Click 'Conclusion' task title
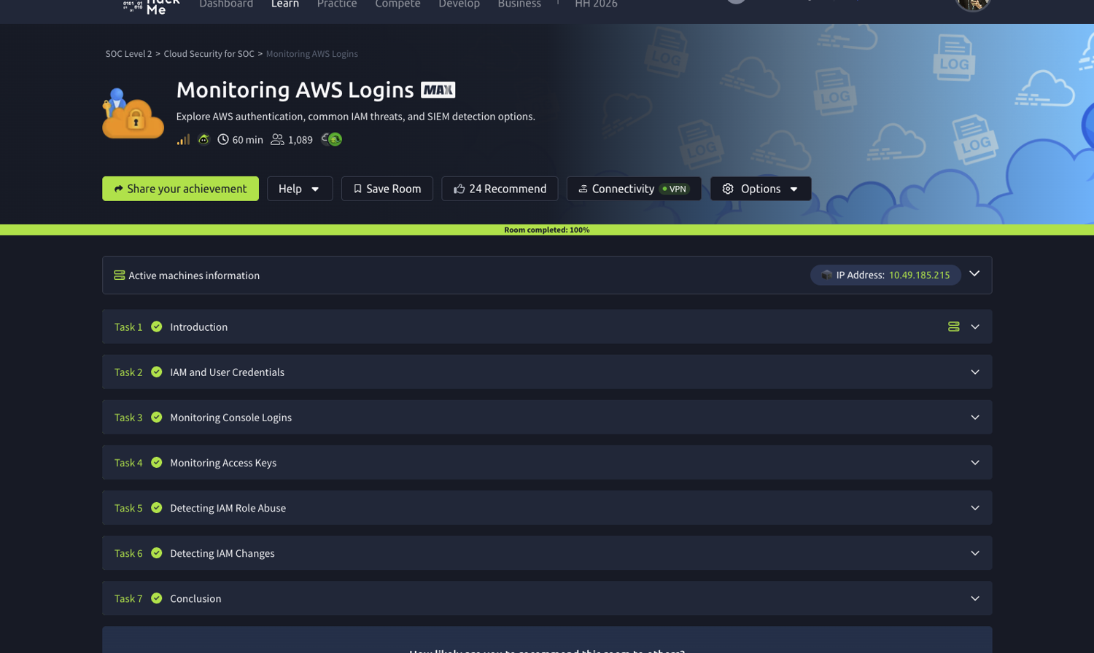 click(195, 598)
